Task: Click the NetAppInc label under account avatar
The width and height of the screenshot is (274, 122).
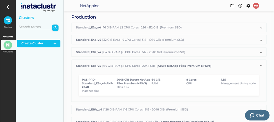Action: coord(8,52)
